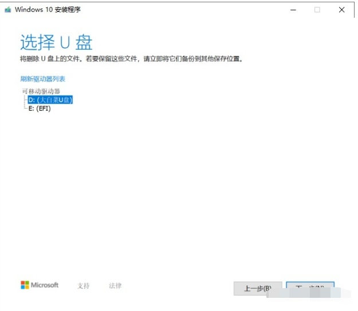Image resolution: width=358 pixels, height=311 pixels.
Task: Click 刷新驱动器列表 link
Action: (43, 79)
